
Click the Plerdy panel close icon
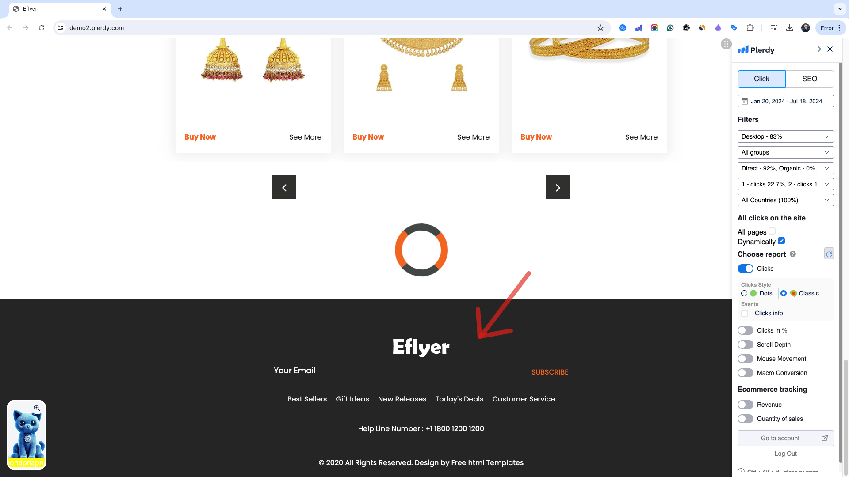click(x=830, y=49)
